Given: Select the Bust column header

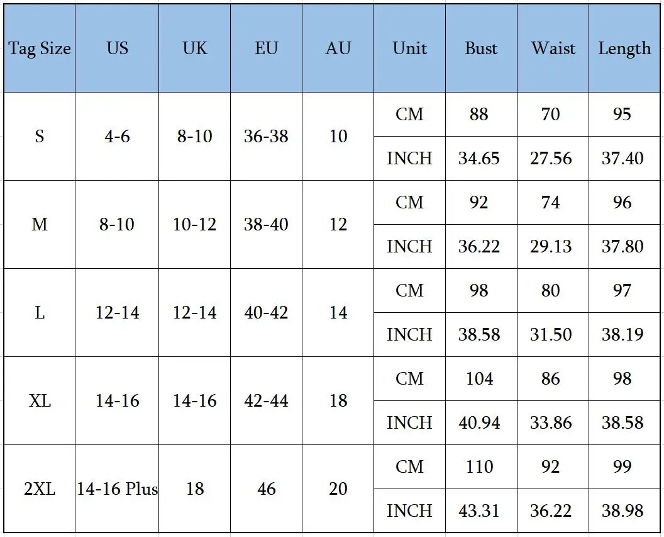Looking at the screenshot, I should point(481,48).
